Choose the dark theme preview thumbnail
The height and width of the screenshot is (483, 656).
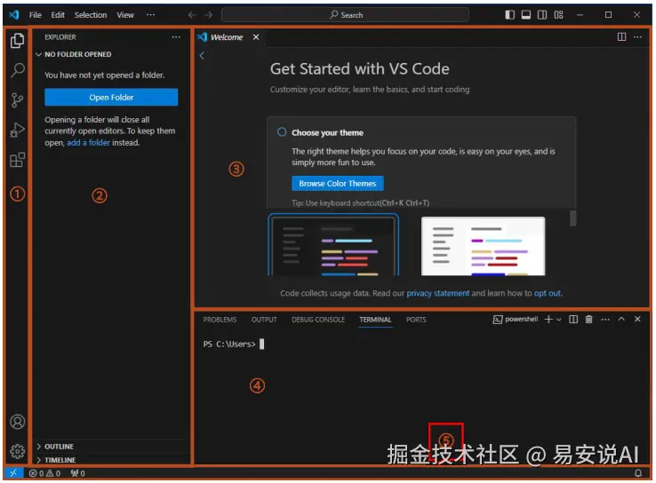click(333, 245)
